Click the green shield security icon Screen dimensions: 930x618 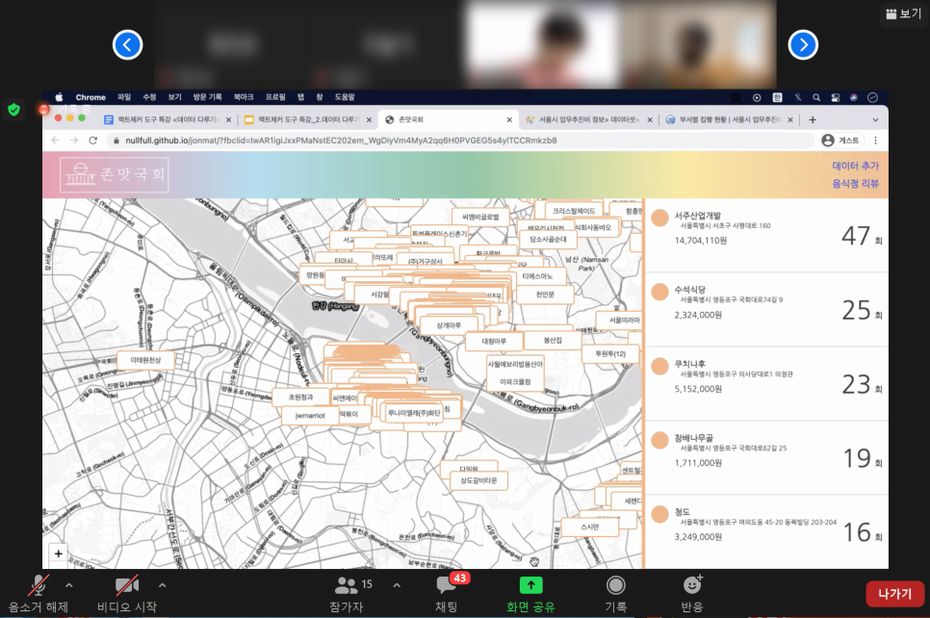(x=13, y=110)
